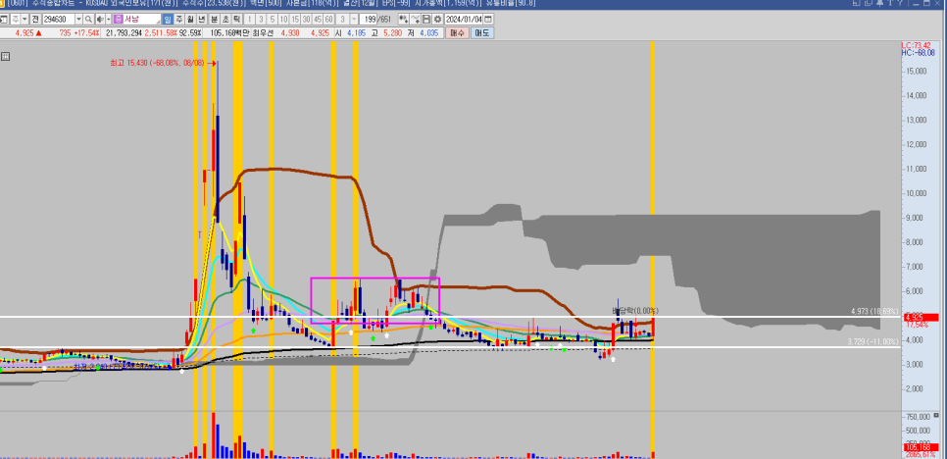Click the date field 2024/01/04
947x459 pixels.
coord(464,20)
